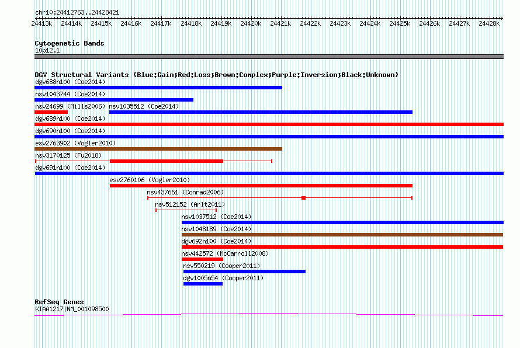Viewport: 520px width, 348px height.
Task: Open the KIAA1217|NM_001098500 gene label
Action: pyautogui.click(x=72, y=309)
